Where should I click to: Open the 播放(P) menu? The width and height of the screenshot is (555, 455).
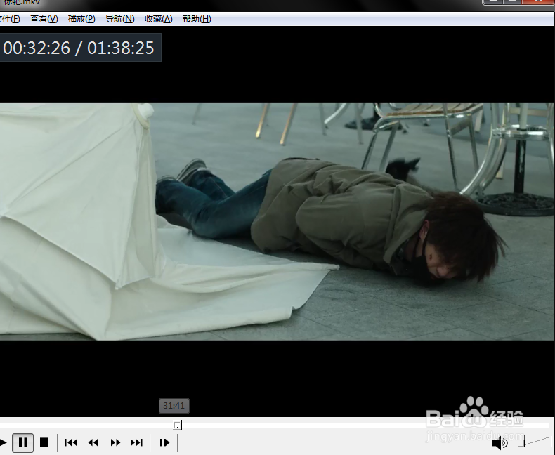tap(81, 19)
